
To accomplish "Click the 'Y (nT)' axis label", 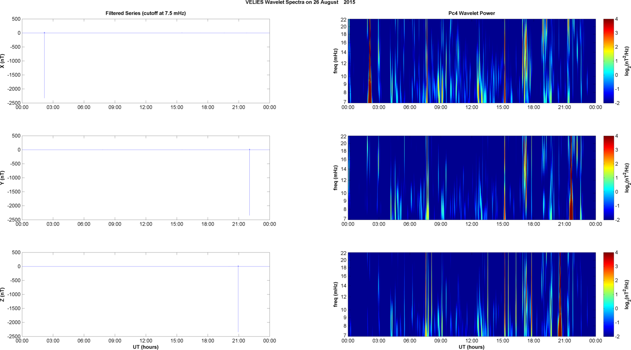I will tap(3, 178).
